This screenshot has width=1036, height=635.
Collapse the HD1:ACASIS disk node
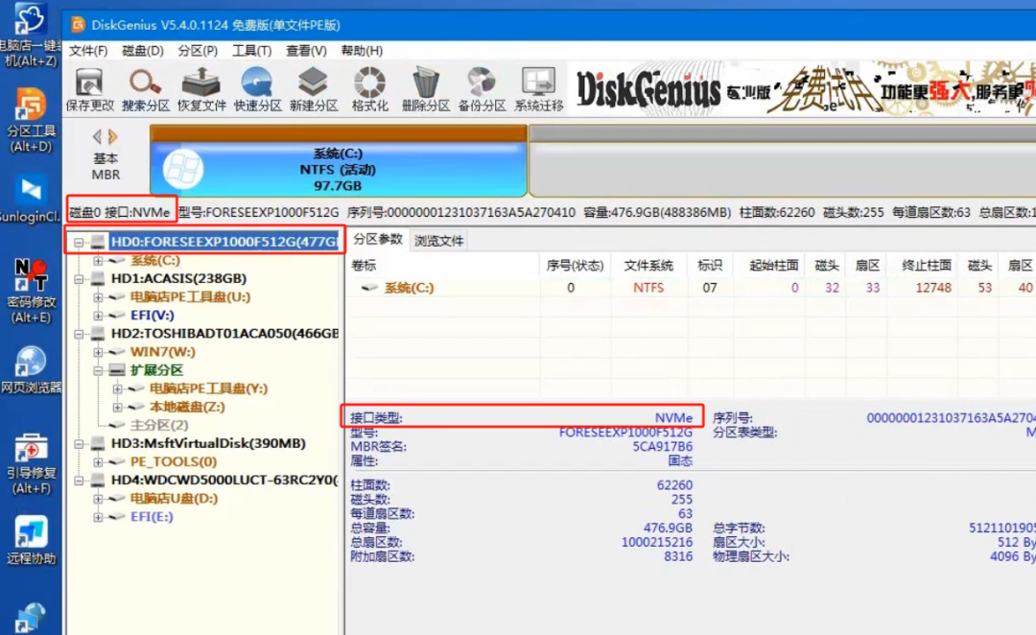click(x=79, y=279)
